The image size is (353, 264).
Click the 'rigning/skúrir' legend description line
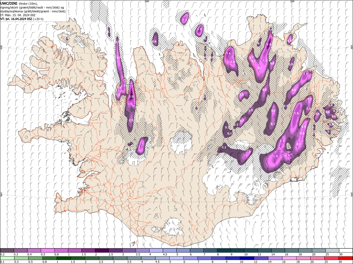click(x=32, y=7)
